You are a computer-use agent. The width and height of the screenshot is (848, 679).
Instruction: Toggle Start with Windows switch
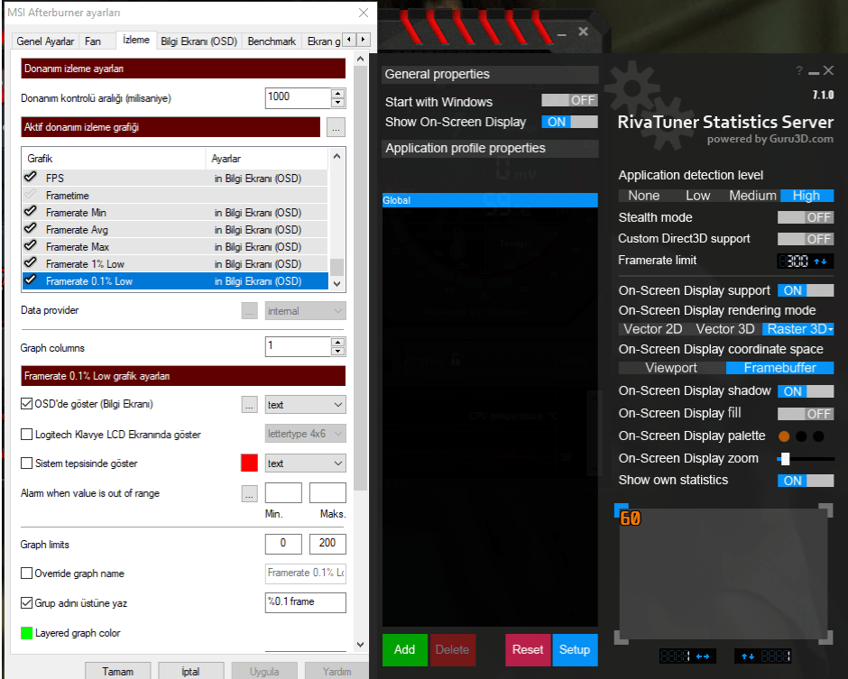(x=569, y=101)
